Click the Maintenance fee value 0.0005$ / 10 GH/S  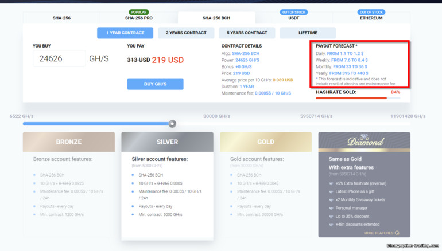pyautogui.click(x=273, y=93)
